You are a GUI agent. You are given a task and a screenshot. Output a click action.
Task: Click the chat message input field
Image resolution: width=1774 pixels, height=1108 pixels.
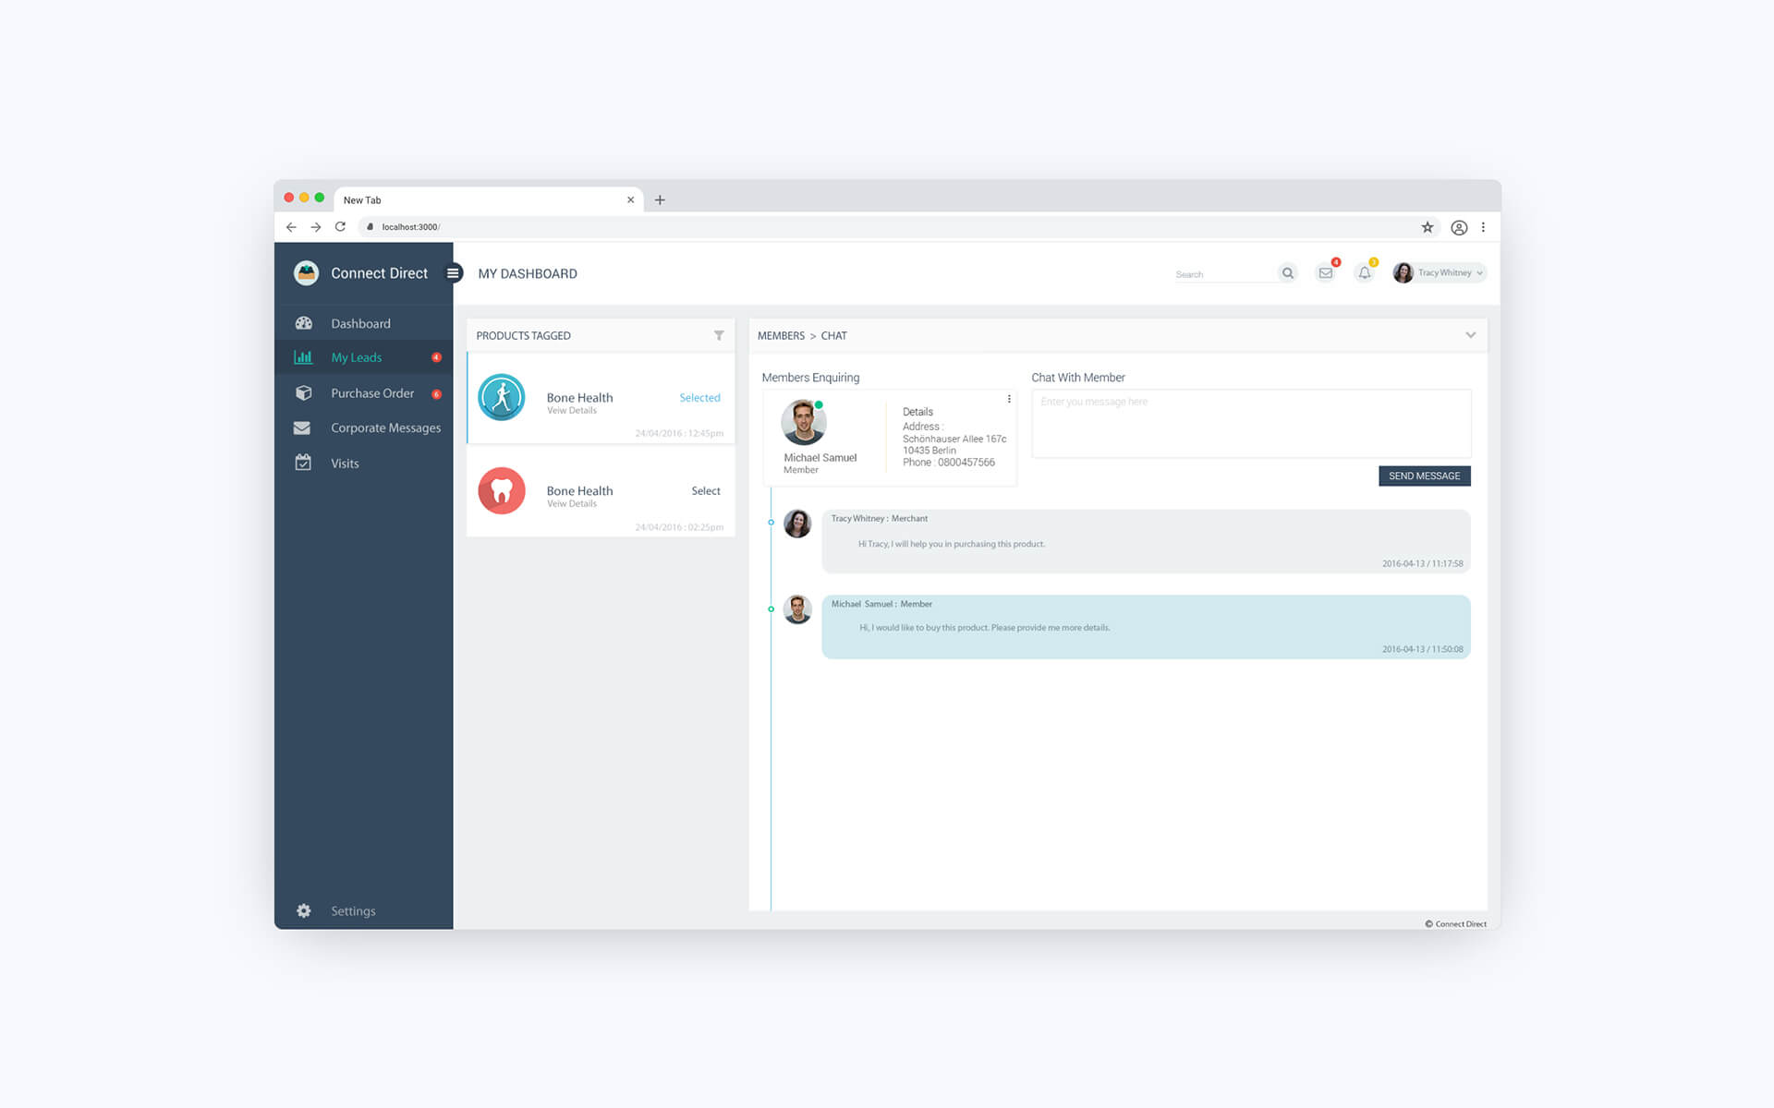tap(1250, 424)
